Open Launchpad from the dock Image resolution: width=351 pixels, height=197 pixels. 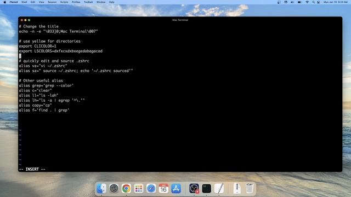(x=139, y=188)
